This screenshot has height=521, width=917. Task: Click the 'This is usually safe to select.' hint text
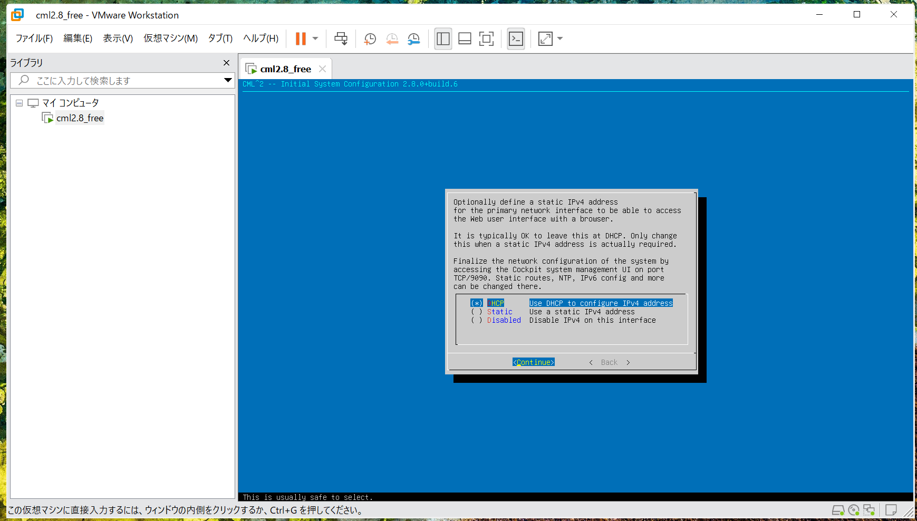(308, 497)
